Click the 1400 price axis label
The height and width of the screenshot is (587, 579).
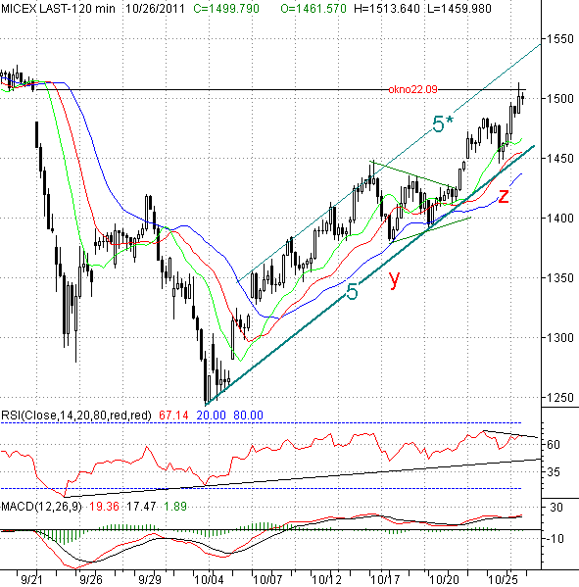(x=560, y=219)
